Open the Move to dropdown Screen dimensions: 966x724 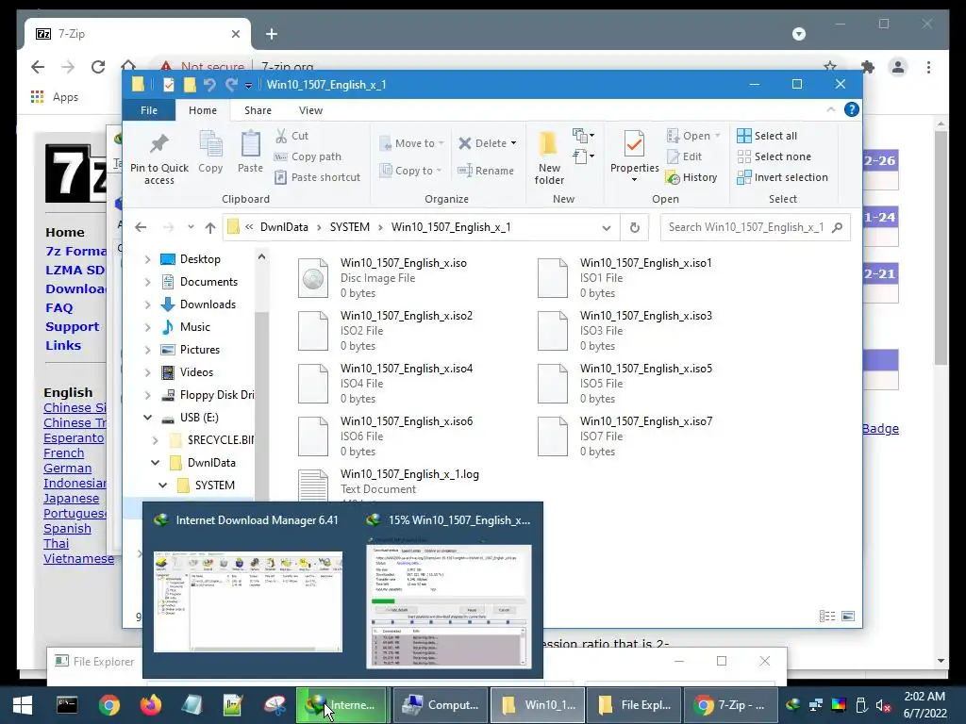pyautogui.click(x=411, y=143)
